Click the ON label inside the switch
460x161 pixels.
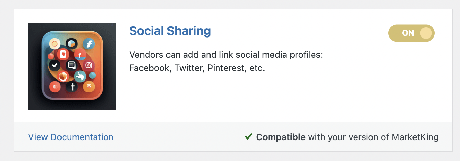[408, 33]
